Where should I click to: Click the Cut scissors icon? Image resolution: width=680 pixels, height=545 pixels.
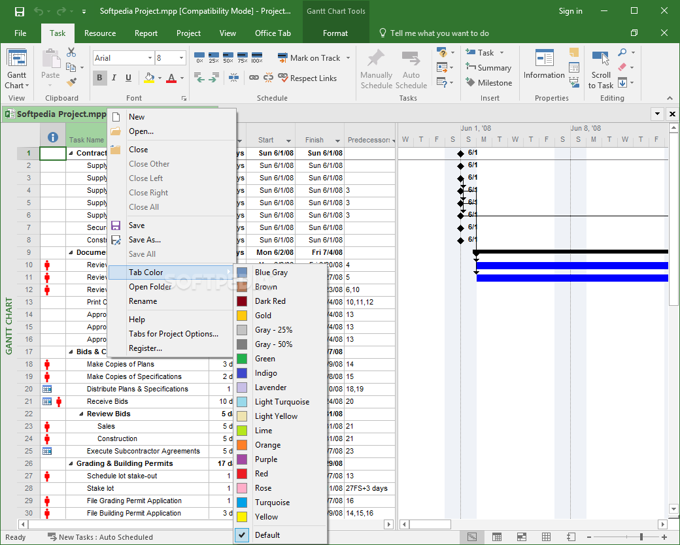[71, 52]
